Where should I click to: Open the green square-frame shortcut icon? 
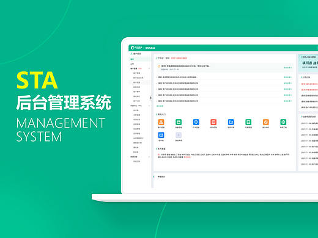248,122
